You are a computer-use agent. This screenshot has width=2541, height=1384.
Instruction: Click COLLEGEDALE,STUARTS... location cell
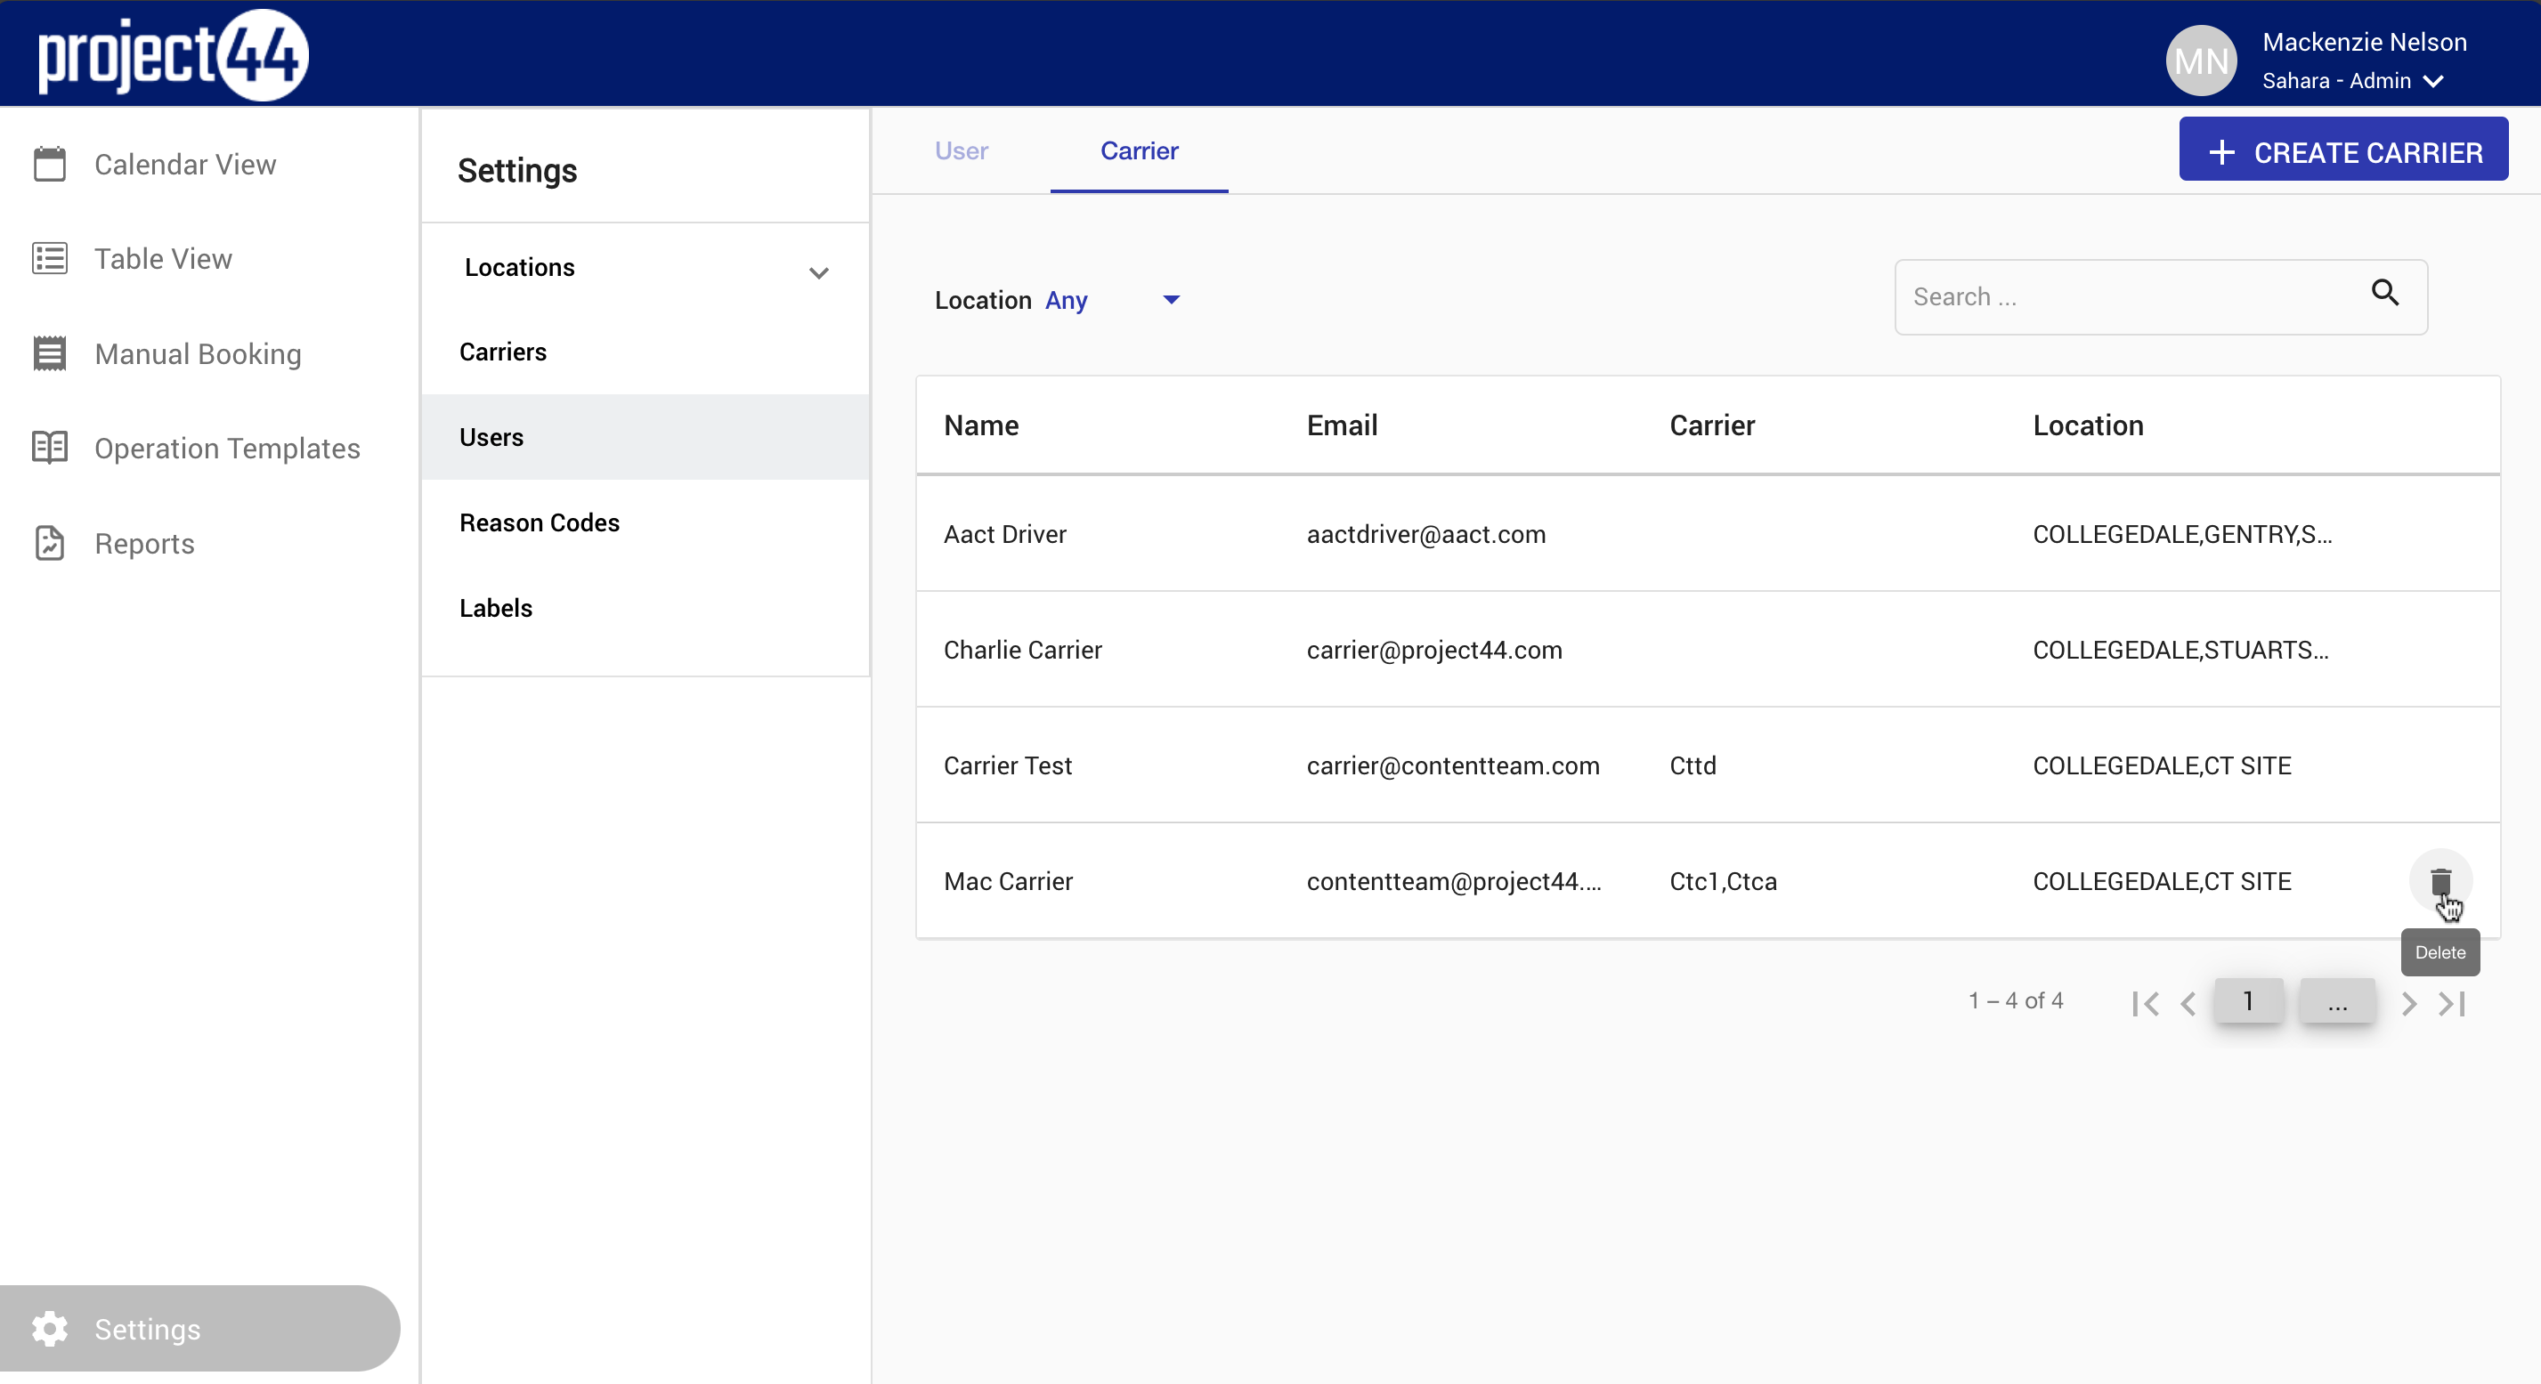pyautogui.click(x=2180, y=650)
